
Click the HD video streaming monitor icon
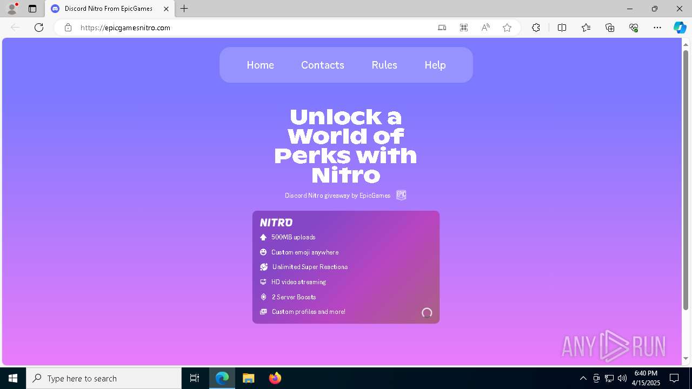click(263, 282)
